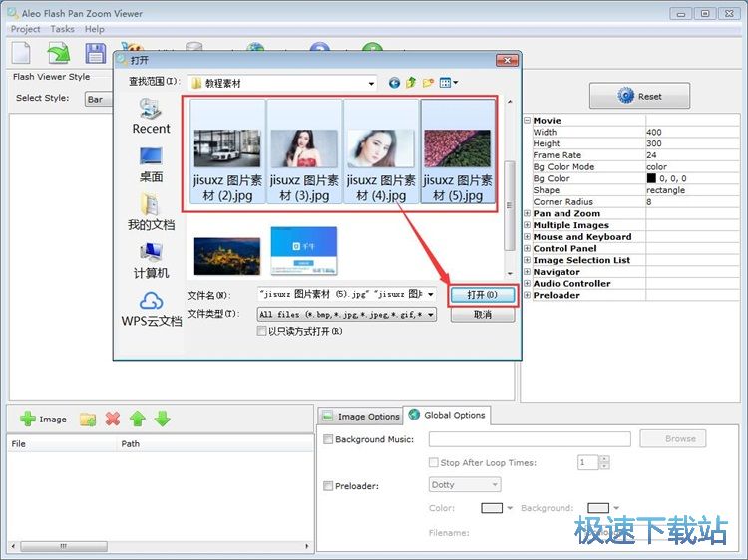Click the 打开(O) button
This screenshot has height=560, width=748.
point(483,295)
